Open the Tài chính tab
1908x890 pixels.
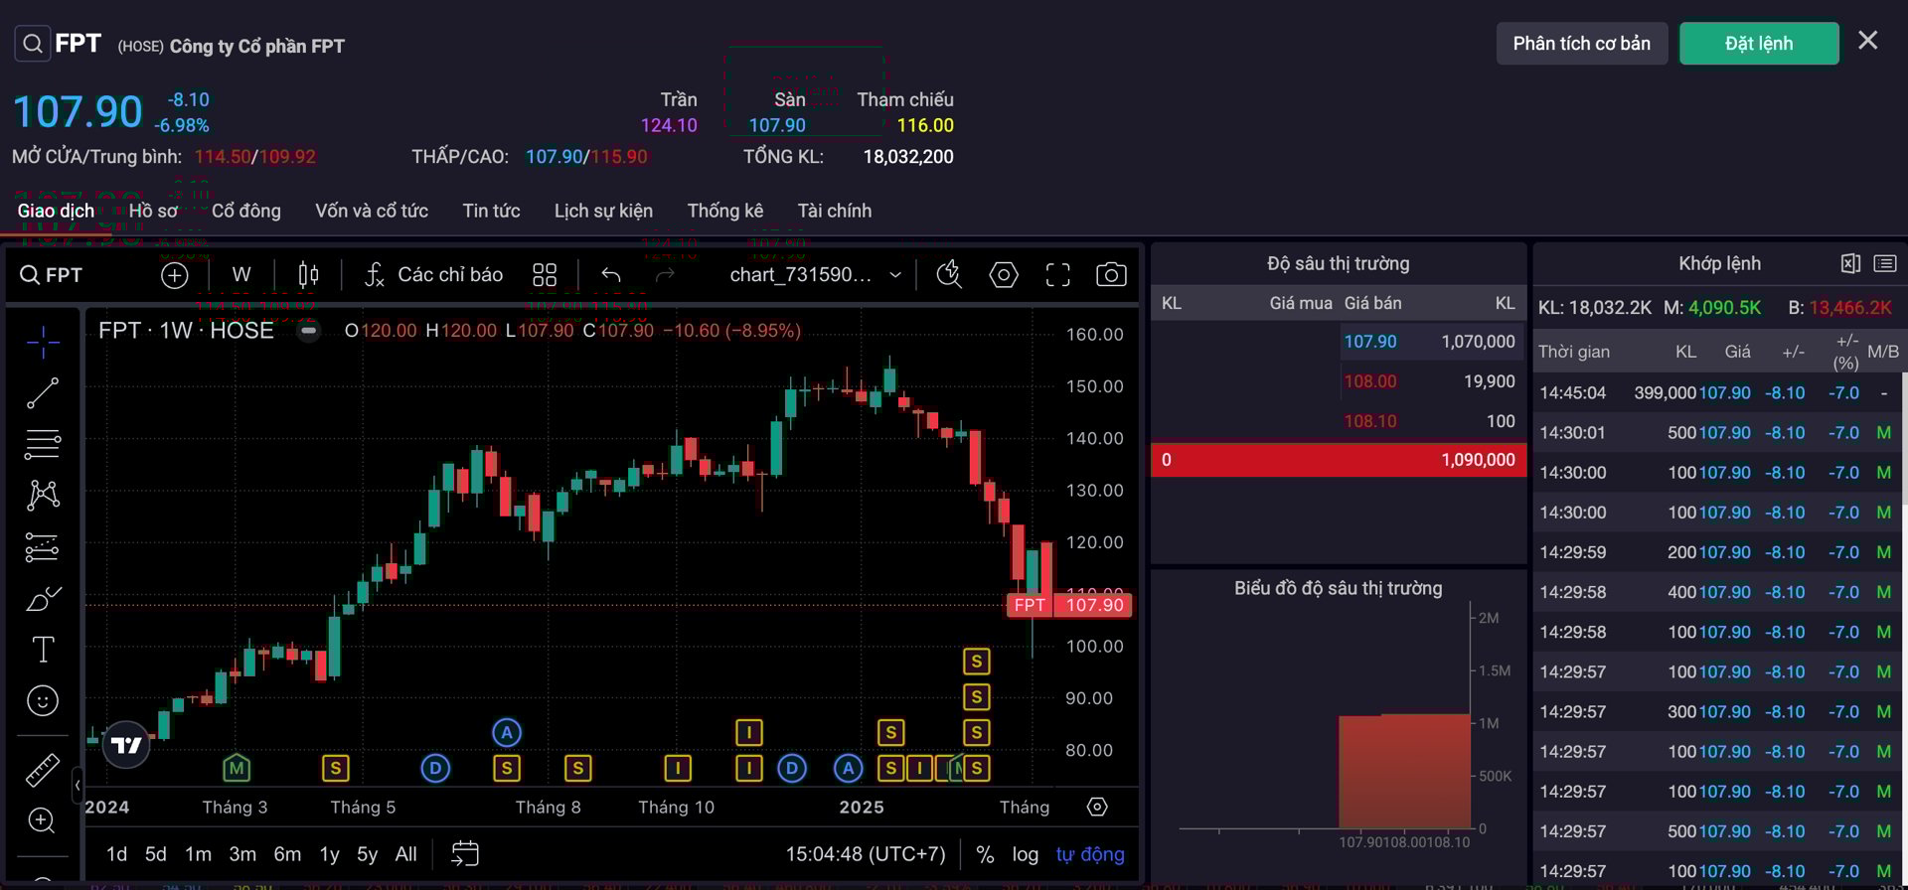pos(834,211)
